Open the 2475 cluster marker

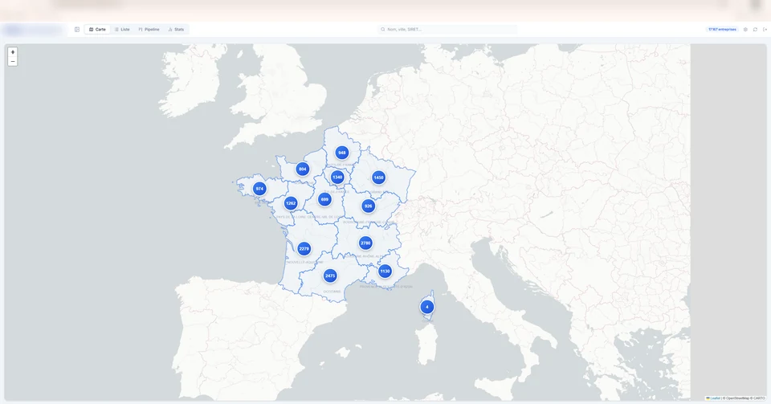pyautogui.click(x=330, y=276)
